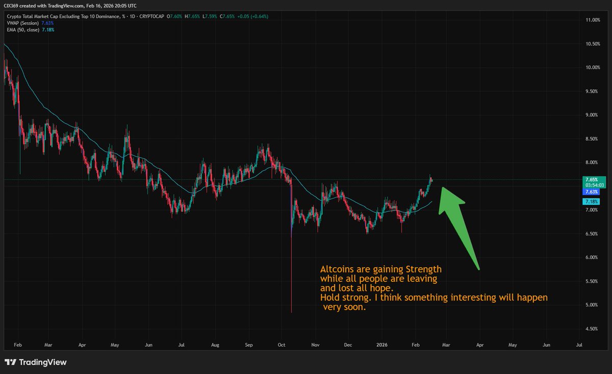
Task: Click the Nov label on the time axis
Action: click(316, 345)
